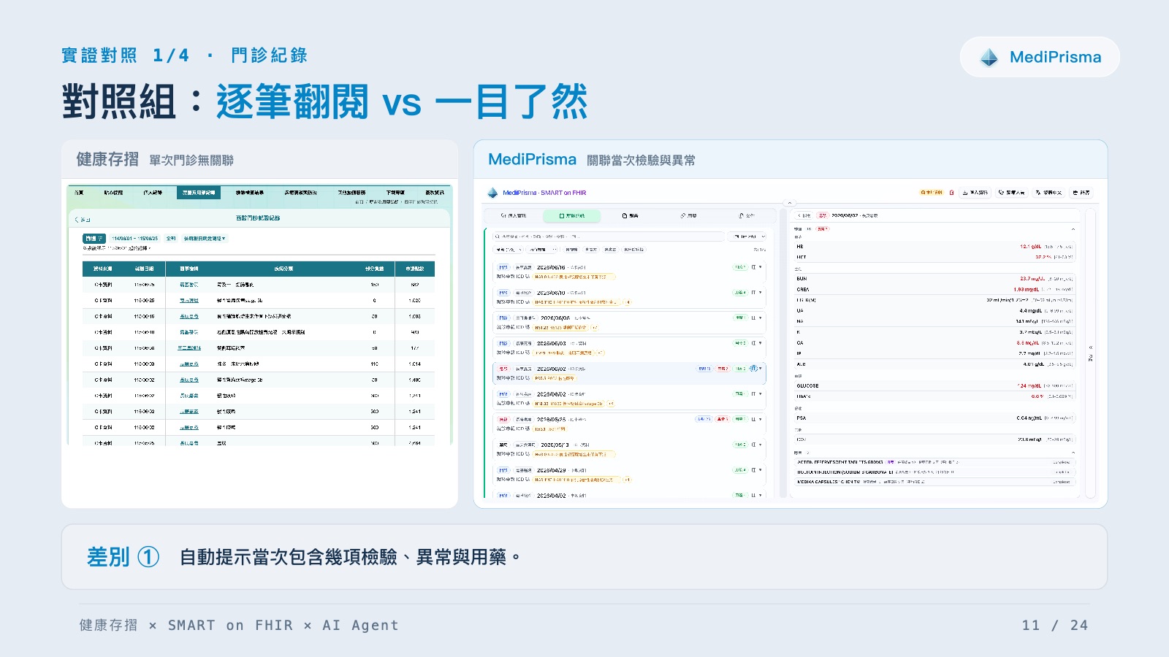Select the dark teal active tab in 健康存摺 nav
This screenshot has height=657, width=1169.
coord(198,193)
